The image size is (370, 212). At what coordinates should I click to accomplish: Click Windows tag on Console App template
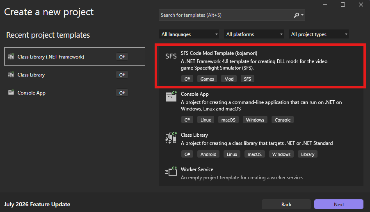click(x=255, y=120)
